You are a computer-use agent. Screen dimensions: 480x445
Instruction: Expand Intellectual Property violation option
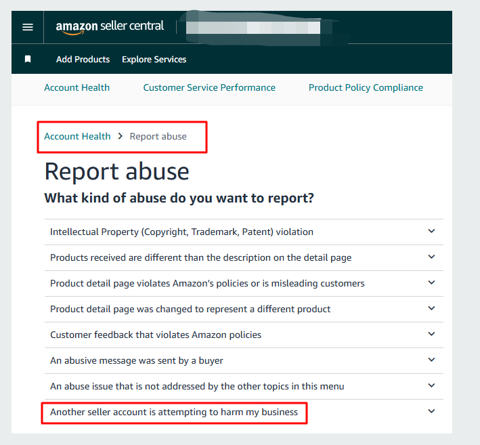click(181, 232)
